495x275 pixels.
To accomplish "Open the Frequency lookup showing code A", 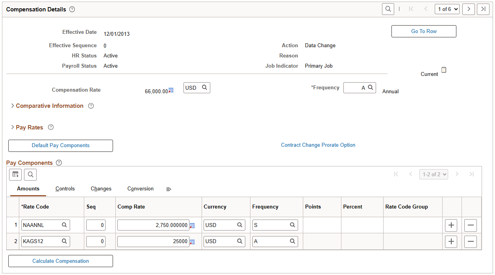I will [371, 87].
